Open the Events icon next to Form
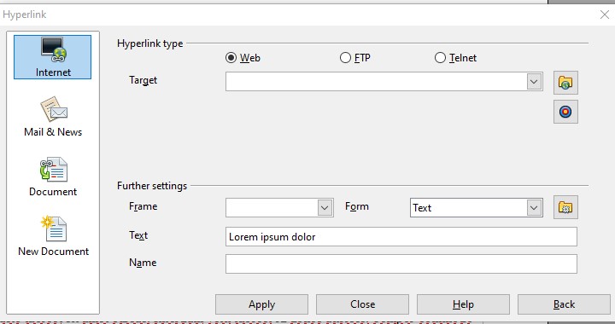 [x=565, y=207]
